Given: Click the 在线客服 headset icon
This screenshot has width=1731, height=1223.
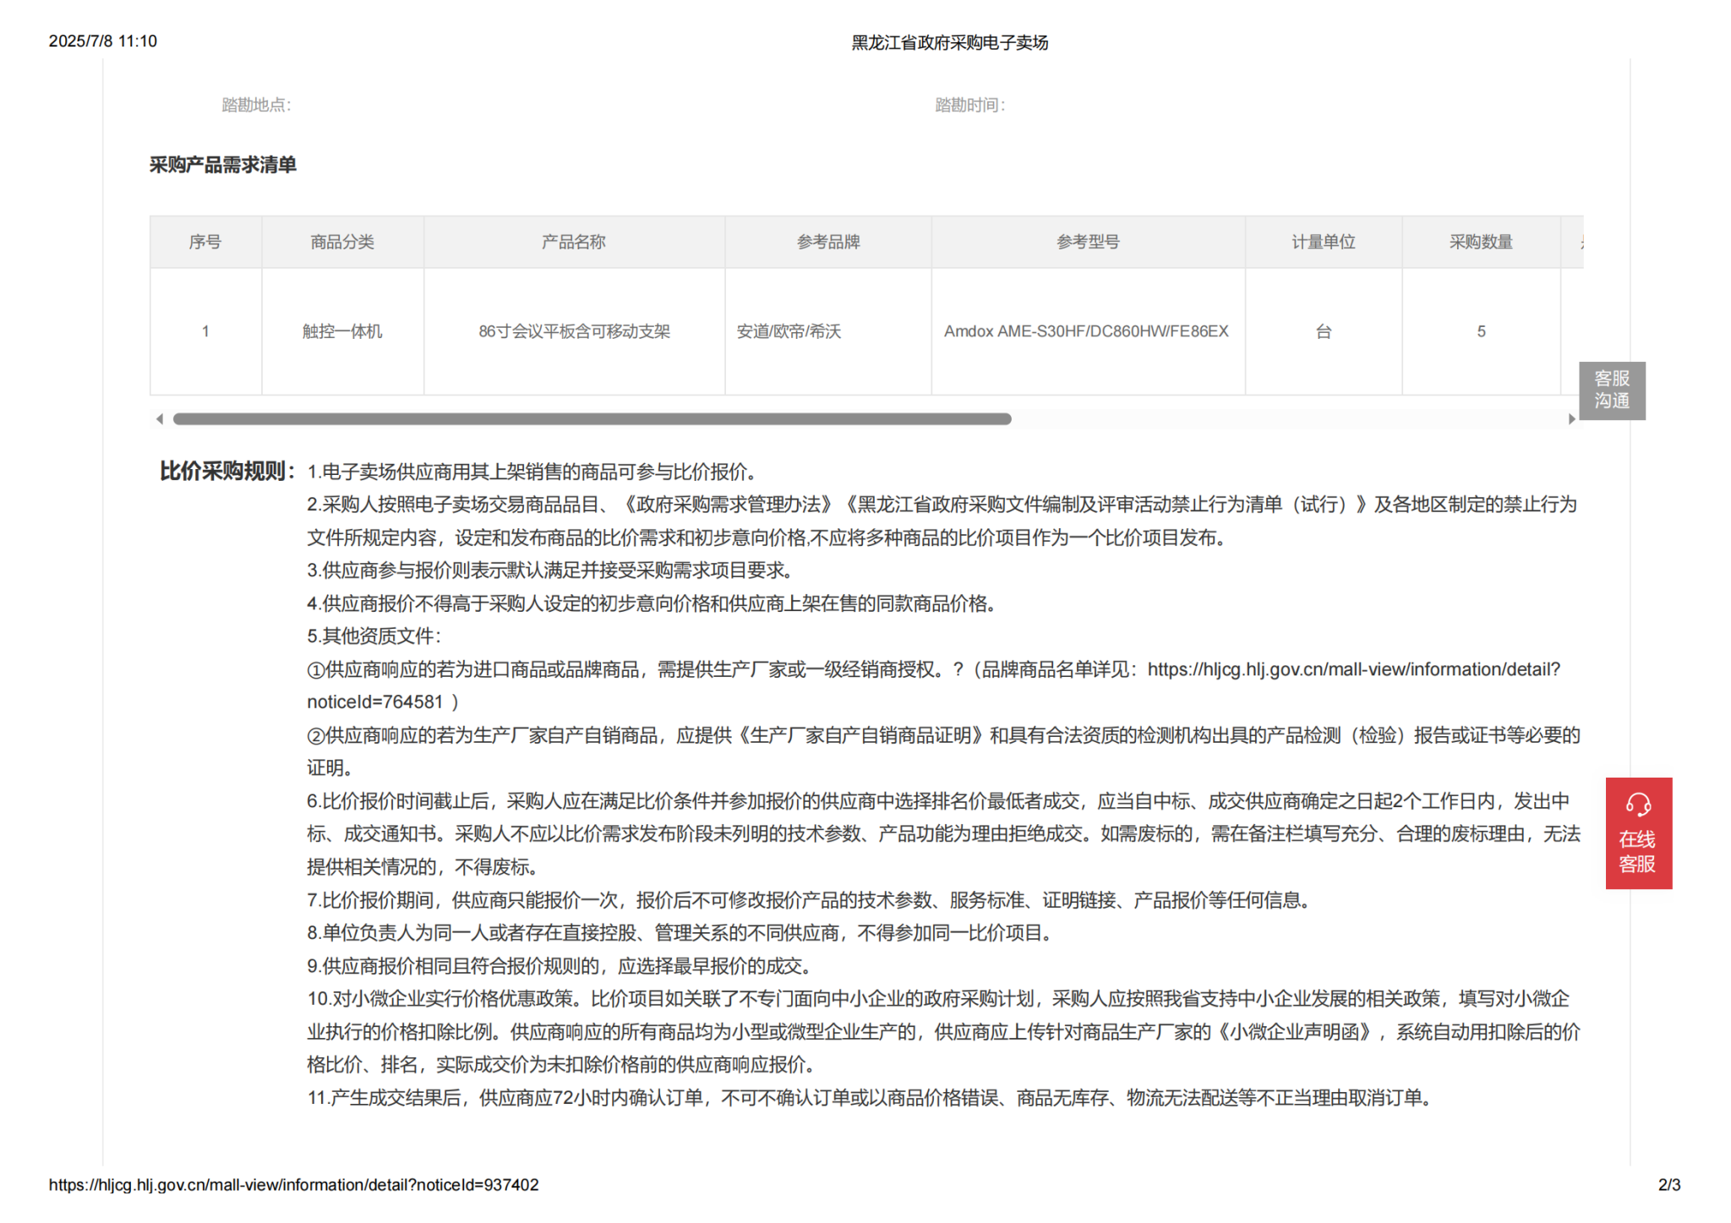Looking at the screenshot, I should [x=1637, y=804].
